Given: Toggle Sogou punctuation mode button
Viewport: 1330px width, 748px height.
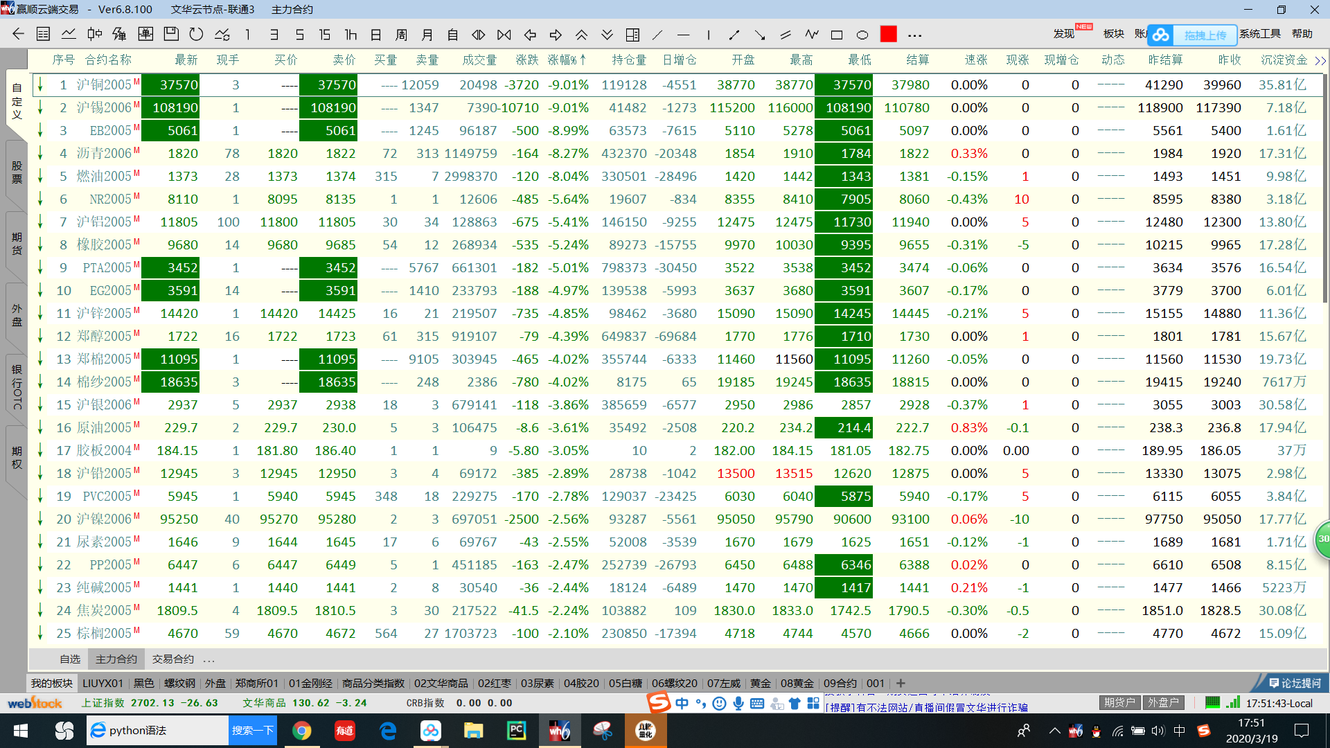Looking at the screenshot, I should pos(701,704).
